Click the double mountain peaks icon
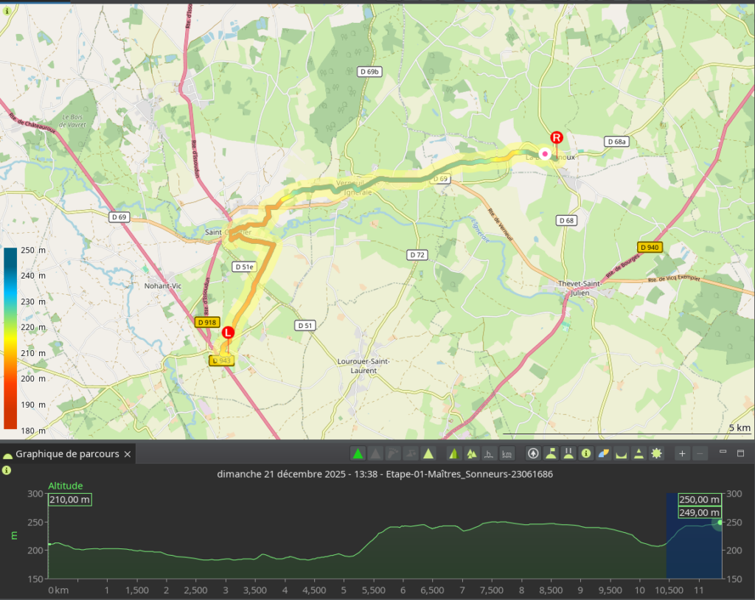This screenshot has width=755, height=600. [471, 453]
